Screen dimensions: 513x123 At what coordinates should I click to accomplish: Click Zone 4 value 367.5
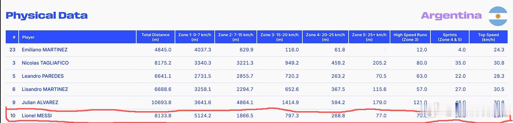click(338, 89)
